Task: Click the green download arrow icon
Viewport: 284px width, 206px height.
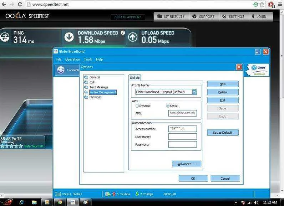Action: click(x=137, y=194)
